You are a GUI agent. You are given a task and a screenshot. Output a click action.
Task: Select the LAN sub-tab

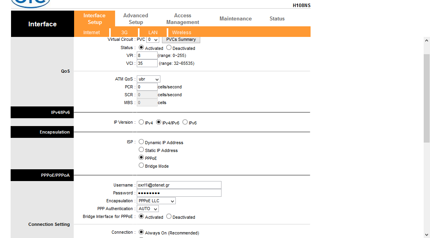153,32
